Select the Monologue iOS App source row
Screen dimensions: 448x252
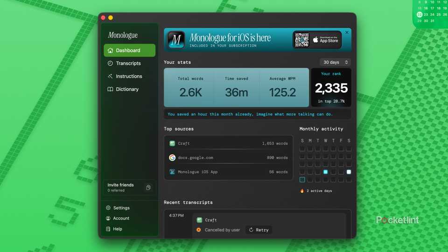[x=229, y=172]
